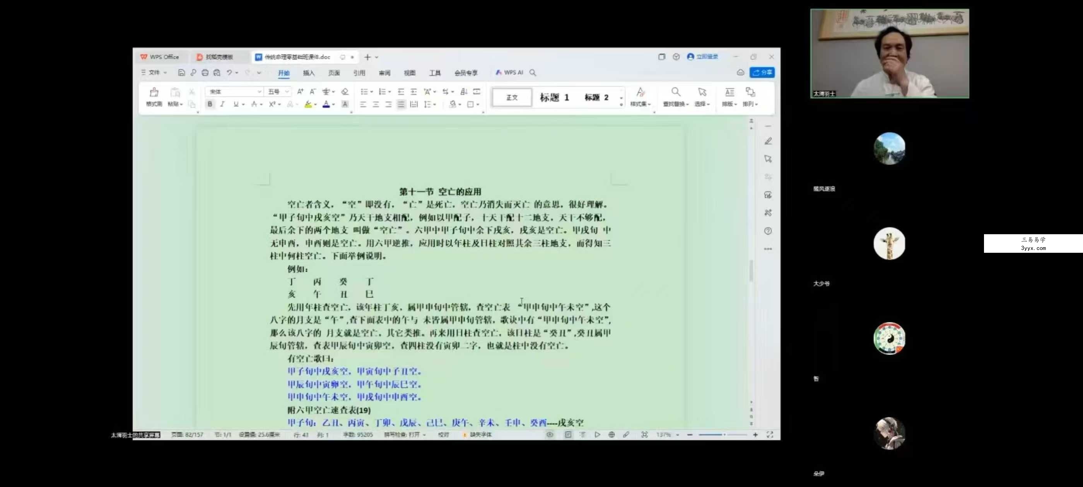Toggle eye-protection mode icon in status bar
The image size is (1083, 487).
coord(550,435)
